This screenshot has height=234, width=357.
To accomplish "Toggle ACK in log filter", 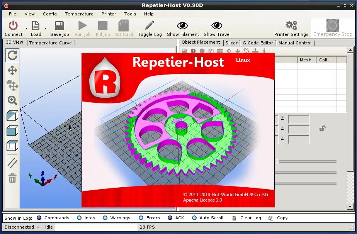I will tap(176, 218).
